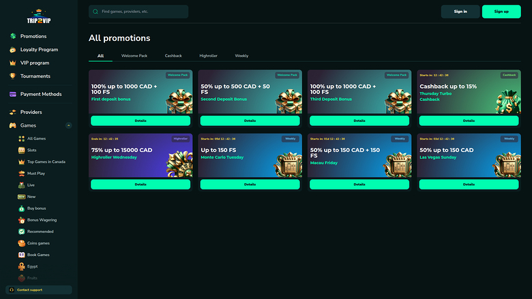Click the Promotions clover icon

pos(13,36)
